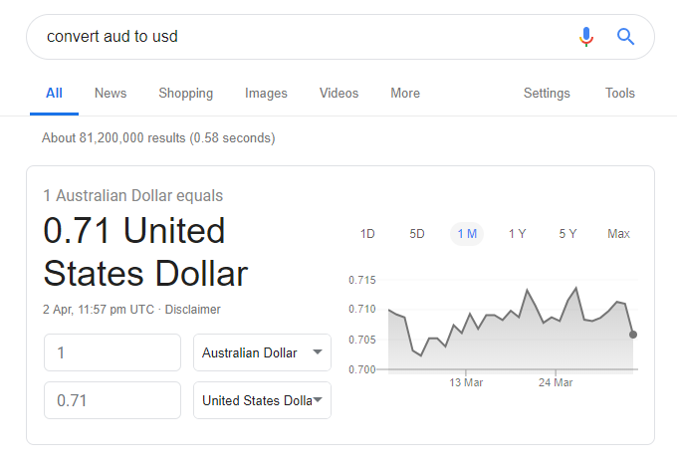Open the Images results tab

(x=266, y=94)
